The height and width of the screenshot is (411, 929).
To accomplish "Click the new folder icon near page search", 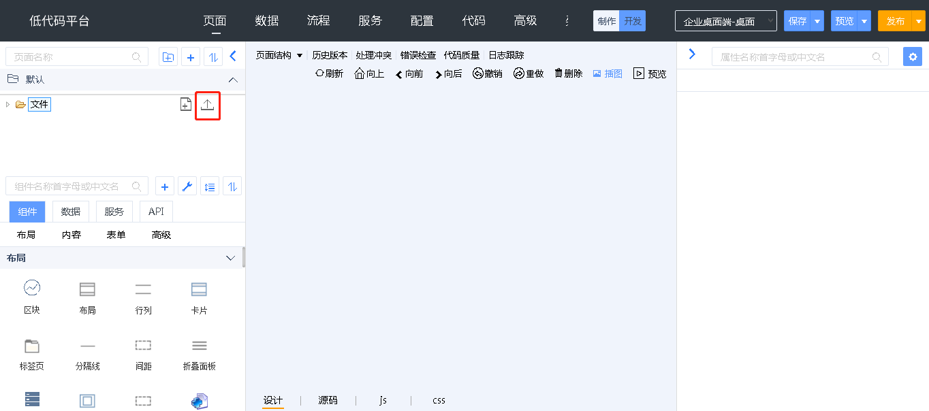I will click(168, 57).
